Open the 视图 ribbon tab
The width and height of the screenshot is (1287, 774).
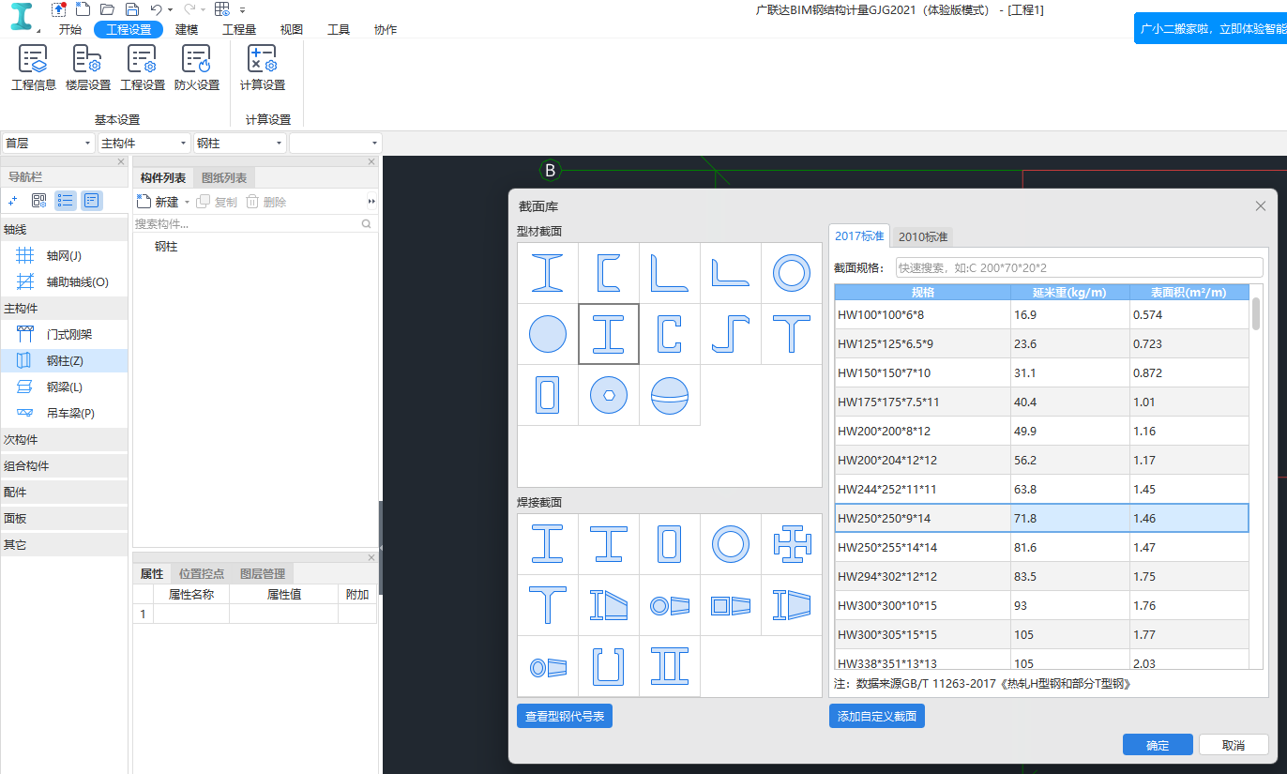pyautogui.click(x=292, y=29)
